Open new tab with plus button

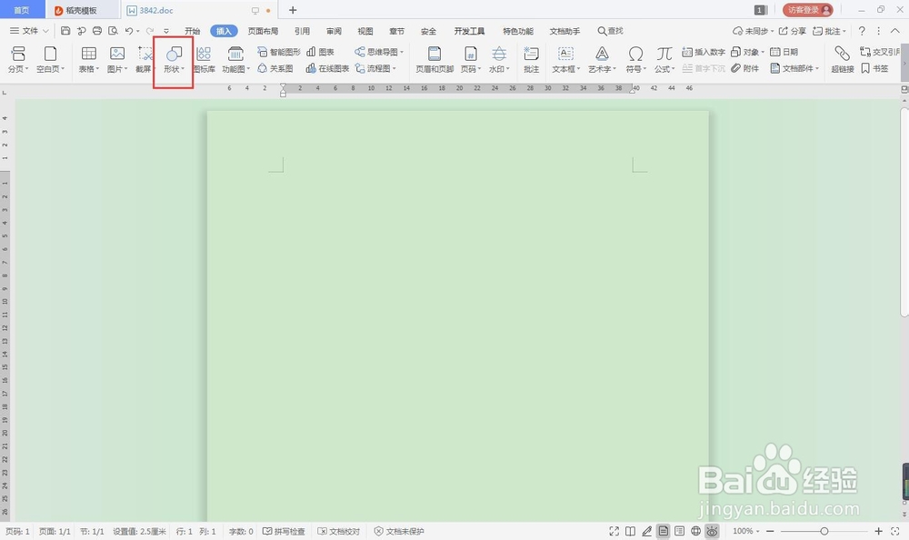[293, 10]
